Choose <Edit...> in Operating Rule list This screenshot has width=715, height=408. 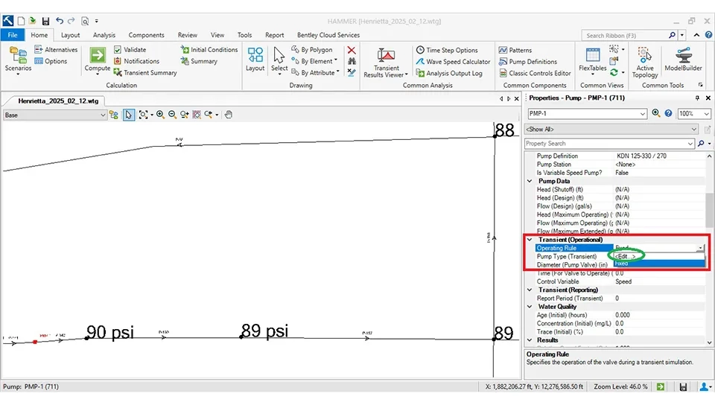[x=626, y=255]
